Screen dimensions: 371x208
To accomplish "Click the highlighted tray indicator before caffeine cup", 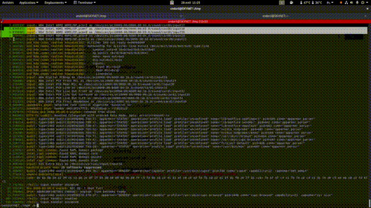I will tap(282, 2).
